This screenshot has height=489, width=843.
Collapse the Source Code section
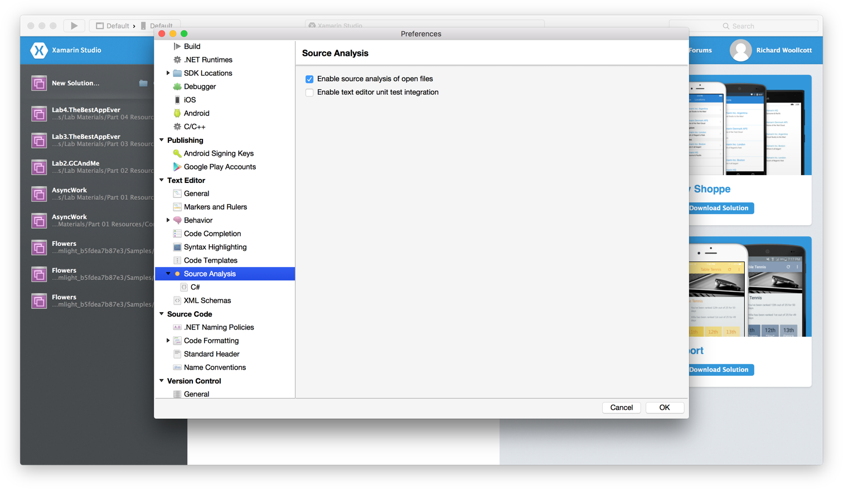pyautogui.click(x=162, y=314)
